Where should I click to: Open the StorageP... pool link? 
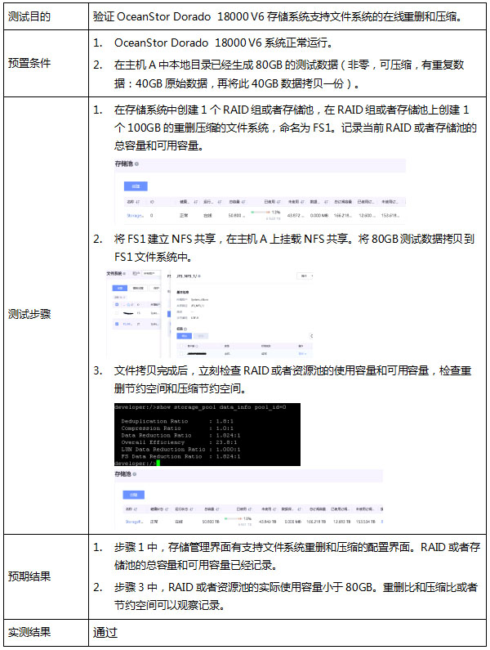(x=134, y=522)
